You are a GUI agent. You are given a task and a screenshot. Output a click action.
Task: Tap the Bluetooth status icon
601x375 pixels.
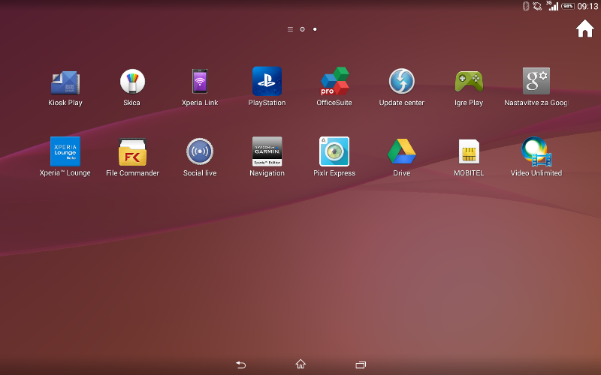[526, 6]
